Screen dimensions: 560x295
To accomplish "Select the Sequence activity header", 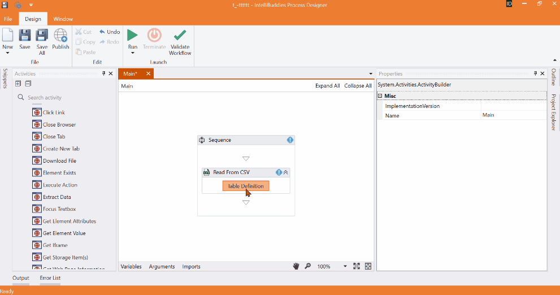I will pyautogui.click(x=246, y=140).
